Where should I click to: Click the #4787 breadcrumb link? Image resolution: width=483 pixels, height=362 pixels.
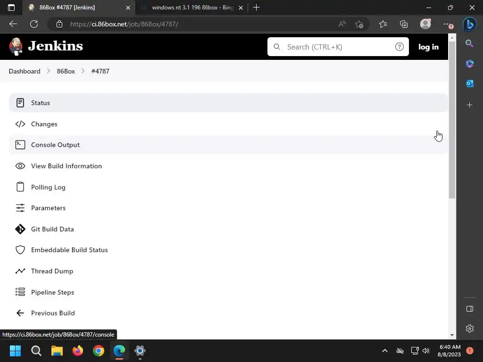tap(100, 71)
